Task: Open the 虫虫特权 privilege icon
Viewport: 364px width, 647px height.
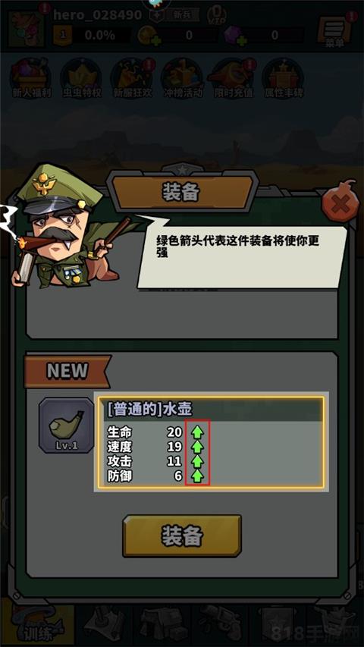Action: 81,77
